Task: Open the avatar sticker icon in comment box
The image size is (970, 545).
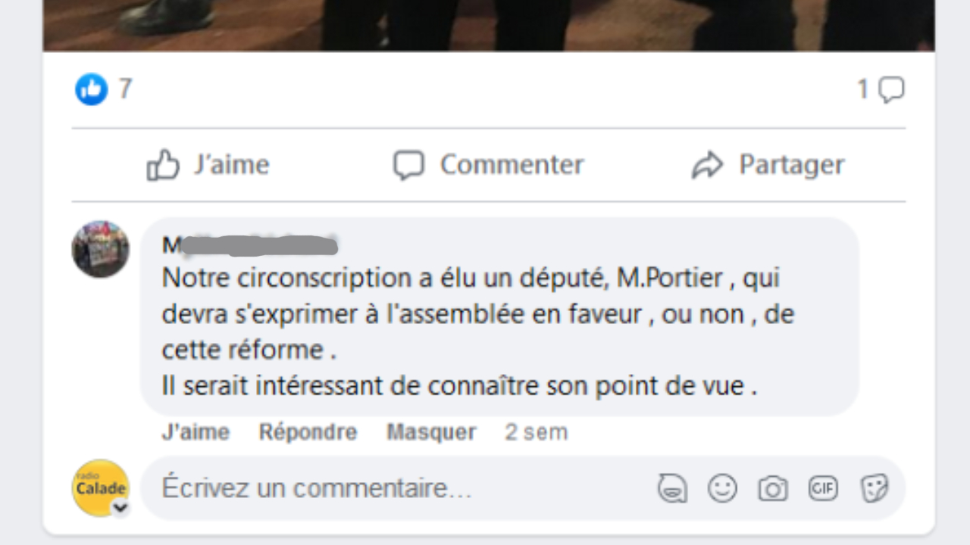Action: pos(672,488)
